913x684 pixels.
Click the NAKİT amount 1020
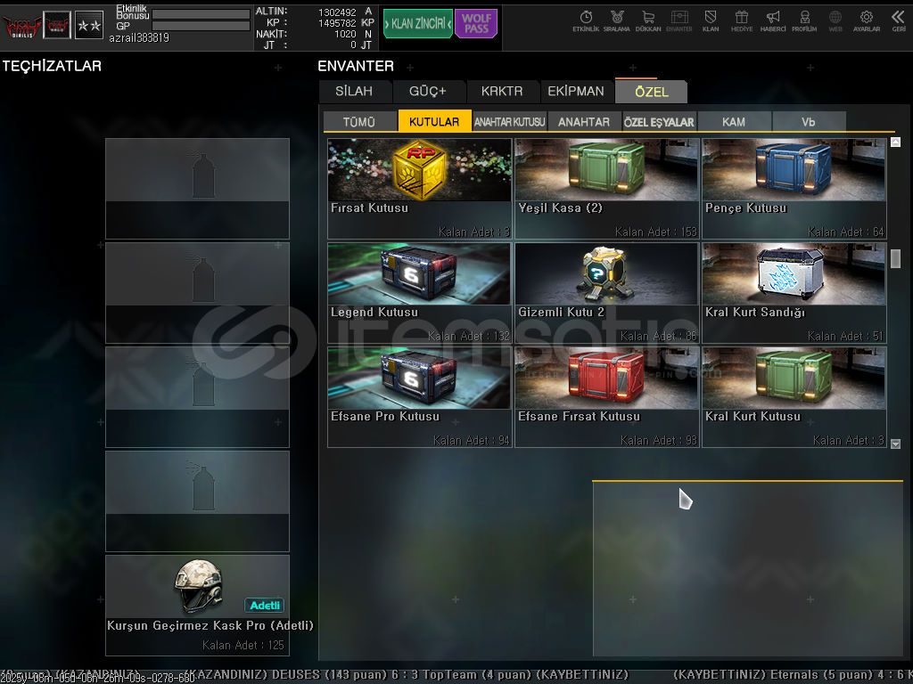pos(345,34)
